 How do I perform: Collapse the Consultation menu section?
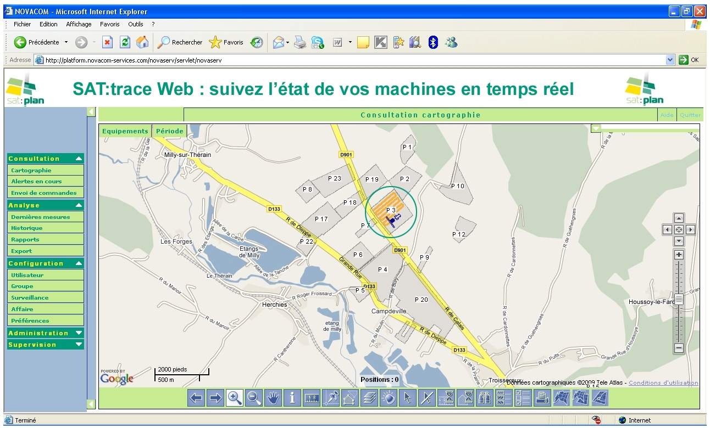point(79,159)
